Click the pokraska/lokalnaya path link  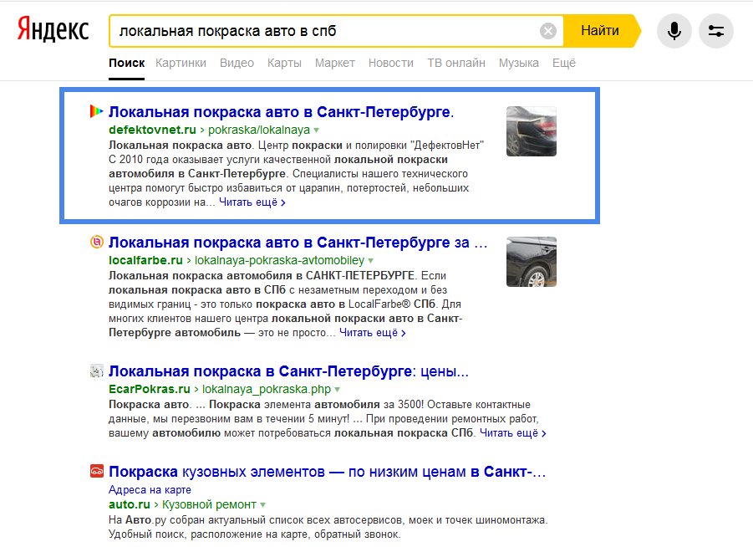click(259, 130)
